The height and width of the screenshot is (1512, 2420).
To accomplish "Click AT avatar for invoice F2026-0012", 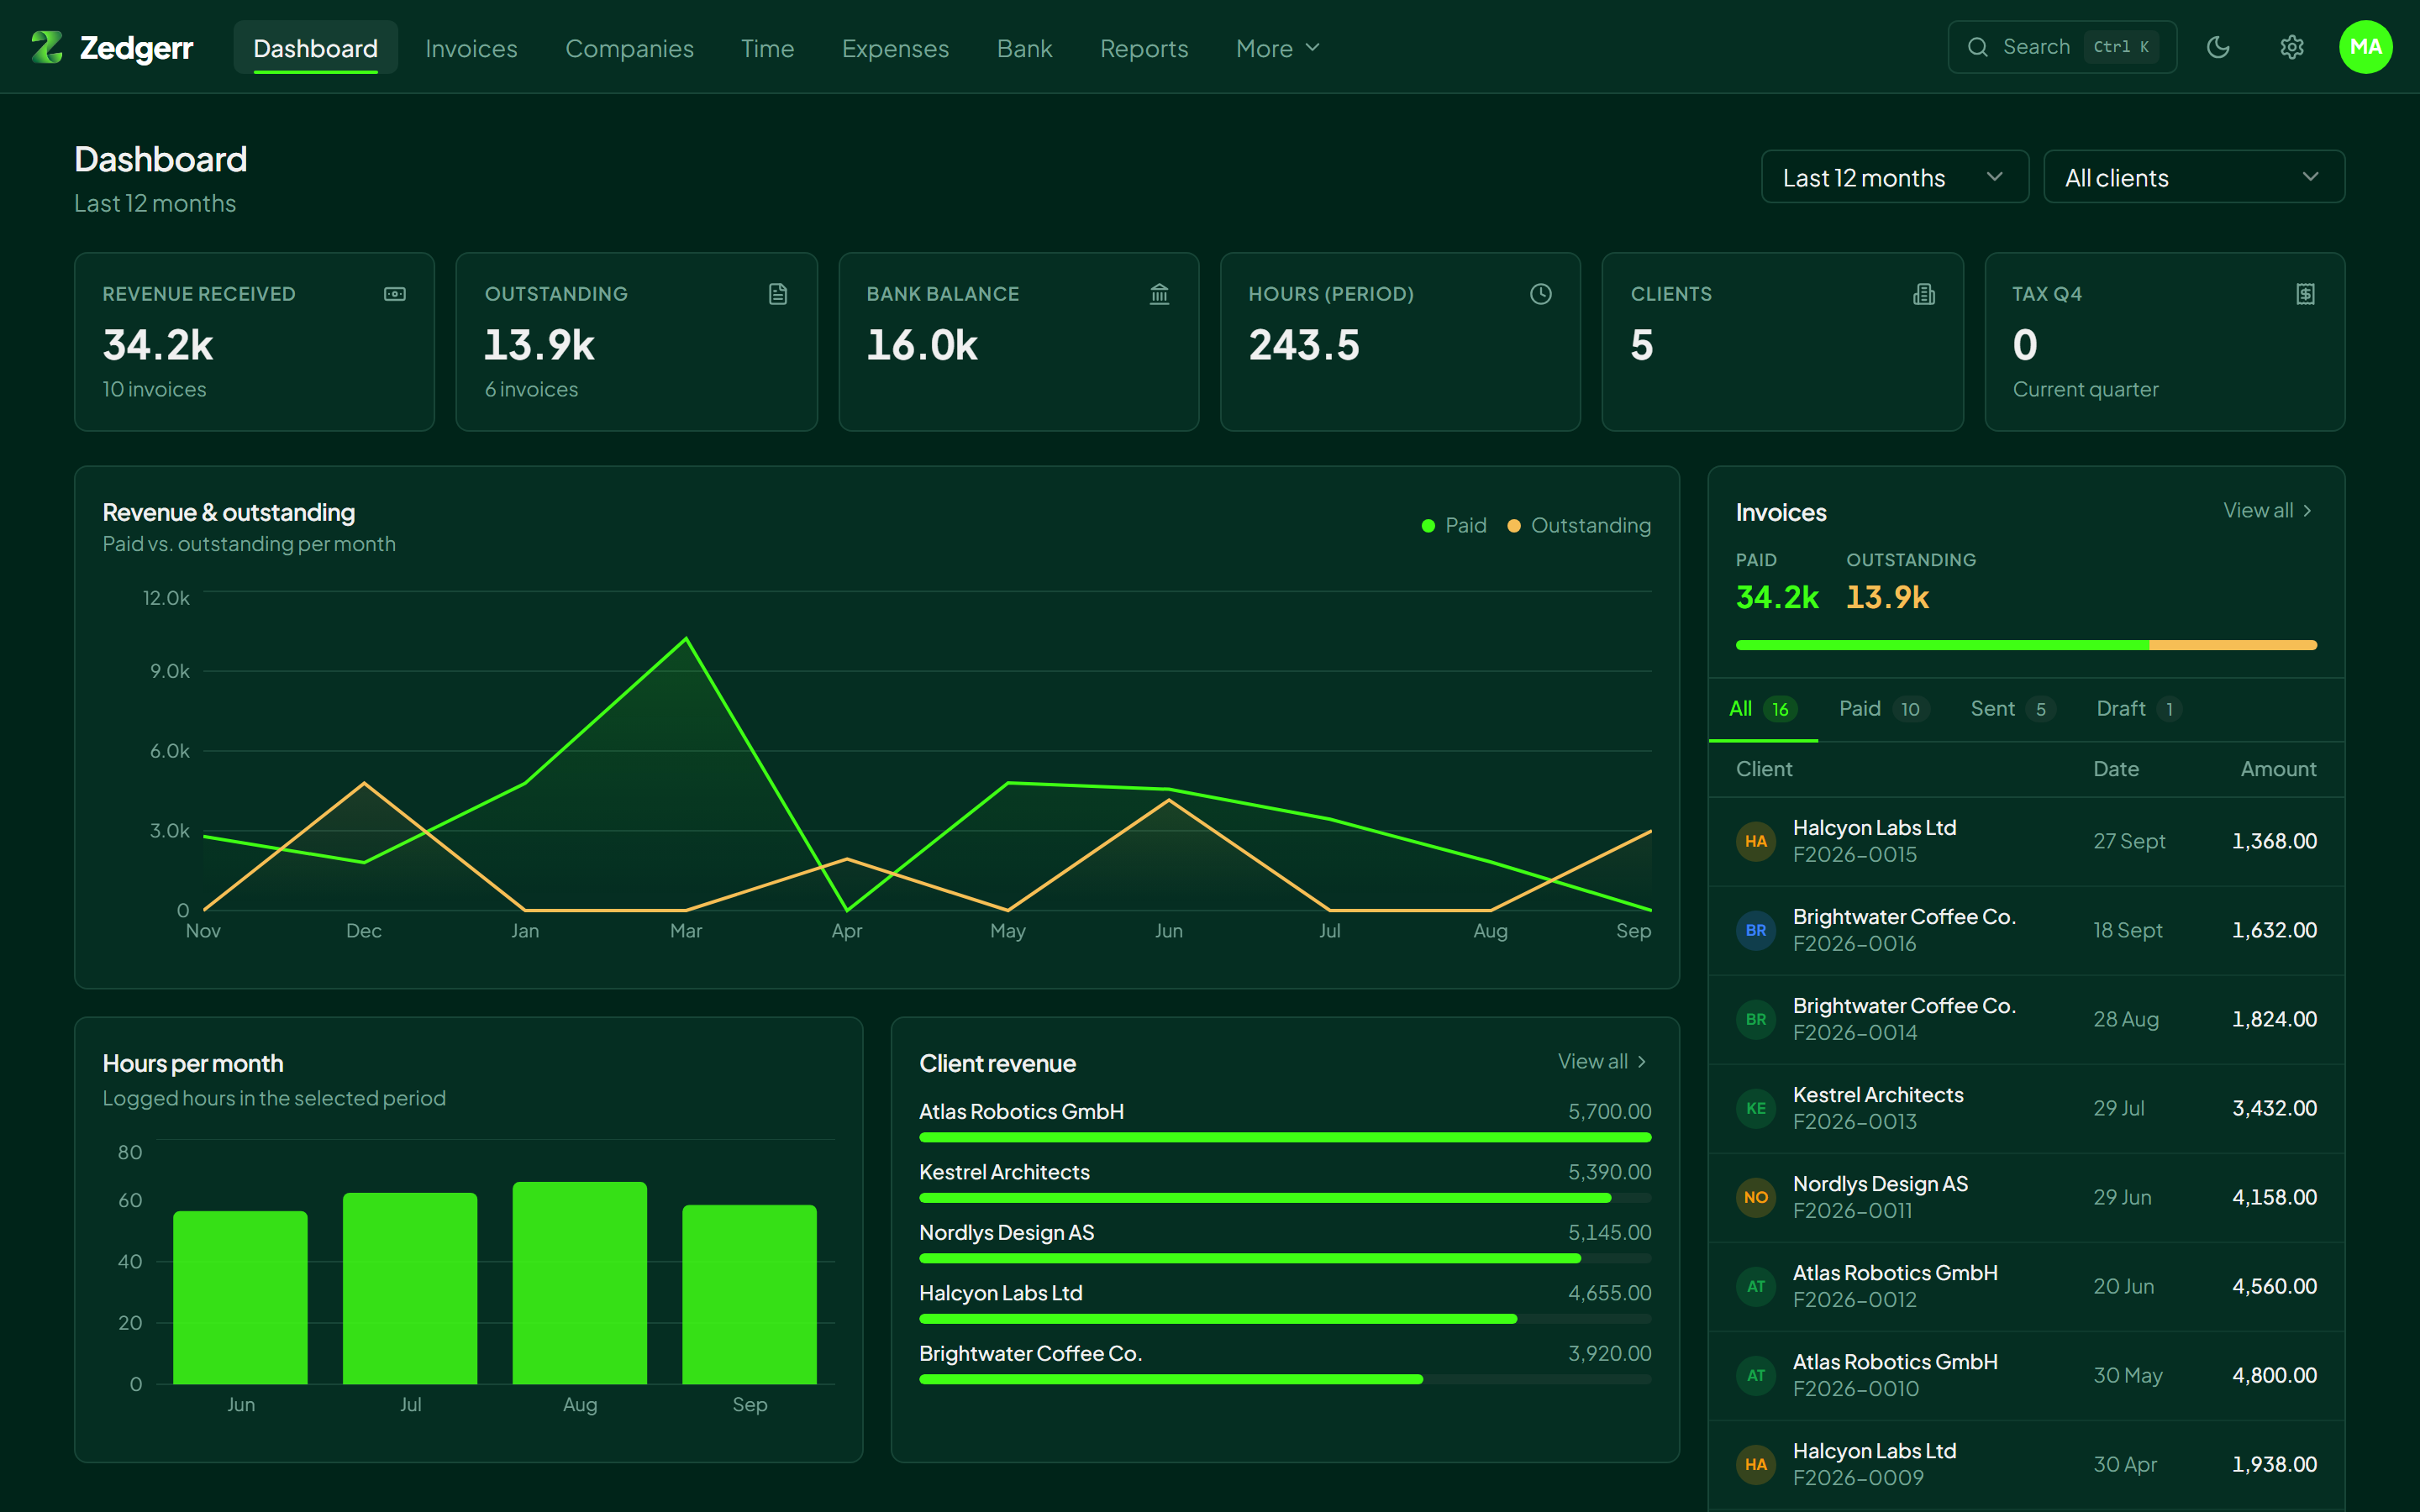I will click(1755, 1286).
